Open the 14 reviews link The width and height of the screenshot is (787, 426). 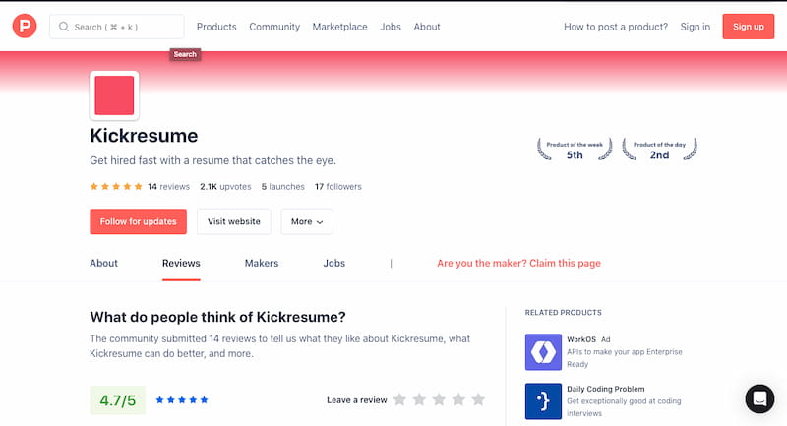click(168, 187)
